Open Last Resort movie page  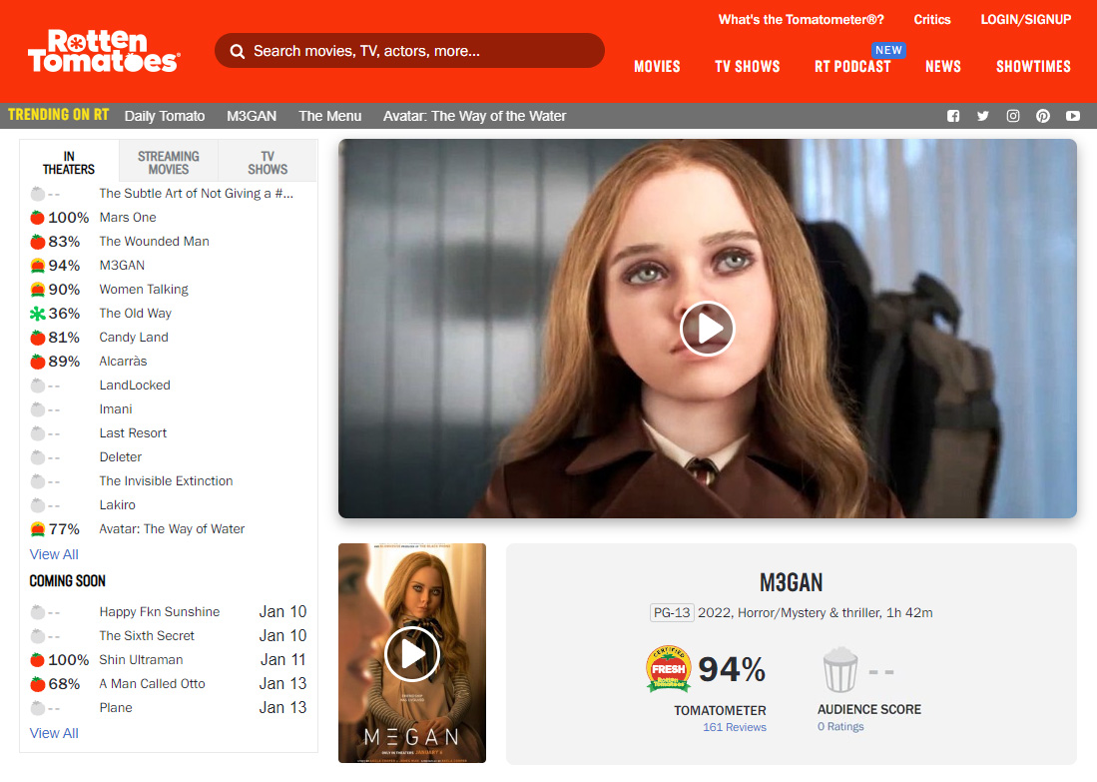point(133,433)
